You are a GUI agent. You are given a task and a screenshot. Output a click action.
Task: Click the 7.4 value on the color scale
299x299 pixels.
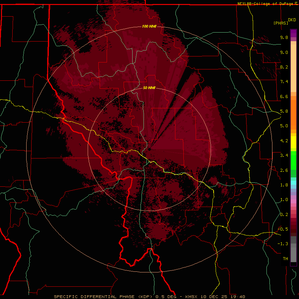pyautogui.click(x=284, y=82)
